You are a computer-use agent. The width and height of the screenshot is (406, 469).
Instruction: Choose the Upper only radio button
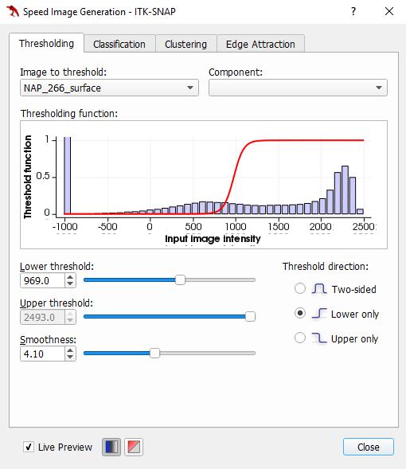click(x=300, y=338)
